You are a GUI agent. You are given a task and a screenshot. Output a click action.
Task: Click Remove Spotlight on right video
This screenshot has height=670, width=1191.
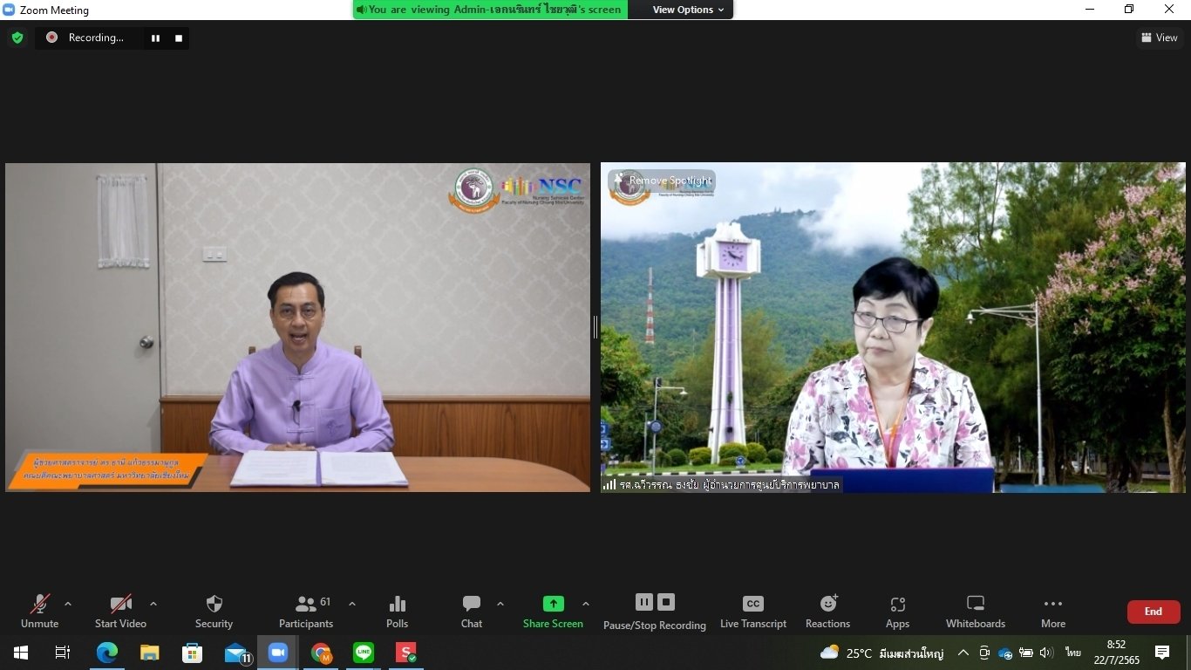663,181
